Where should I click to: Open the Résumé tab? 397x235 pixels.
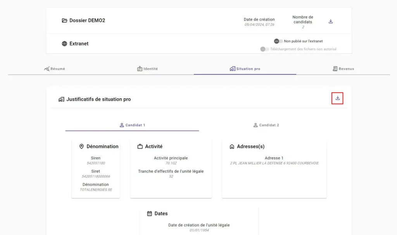coord(55,69)
